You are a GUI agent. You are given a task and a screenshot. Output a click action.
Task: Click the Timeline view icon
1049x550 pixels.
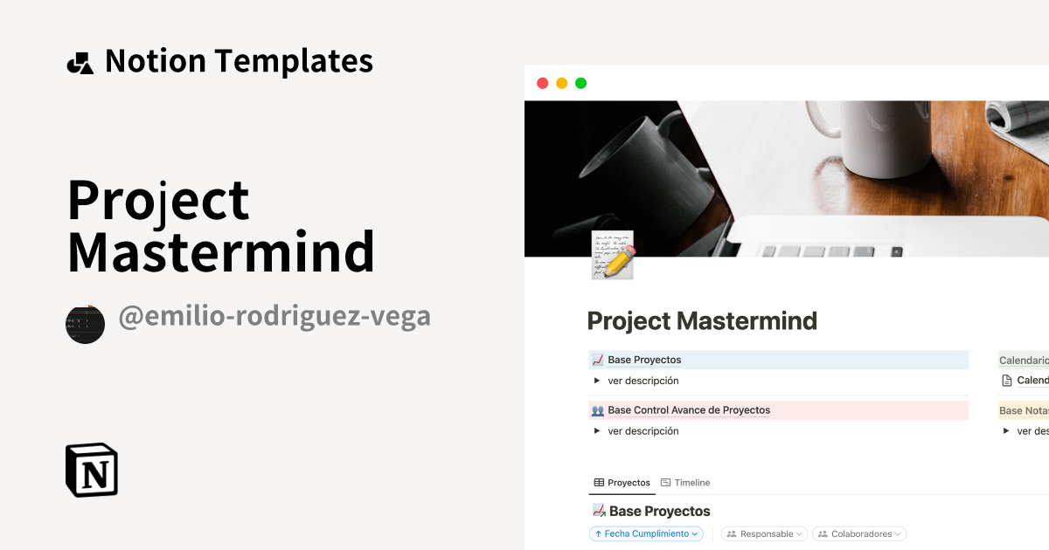tap(665, 482)
